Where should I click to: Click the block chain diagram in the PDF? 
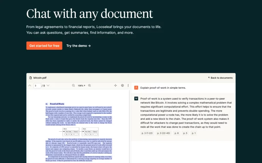point(79,132)
